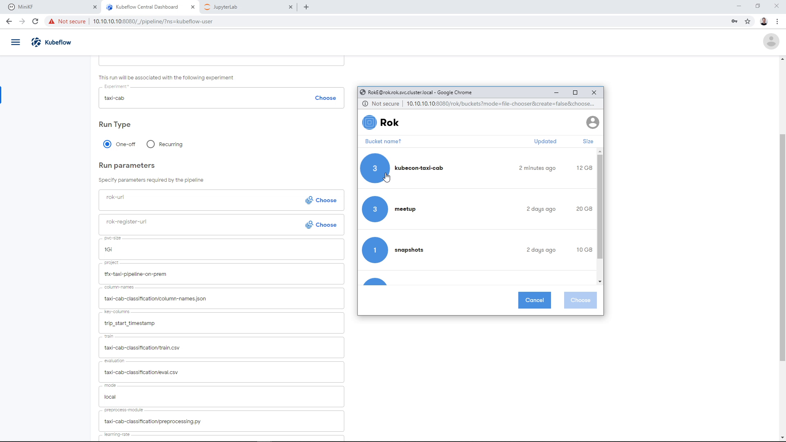Image resolution: width=786 pixels, height=442 pixels.
Task: Maximize the Rok popup window
Action: coord(575,92)
